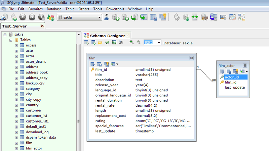Click alter table icon in film_actor box
Screen dimensions: 269x151
click(222, 72)
